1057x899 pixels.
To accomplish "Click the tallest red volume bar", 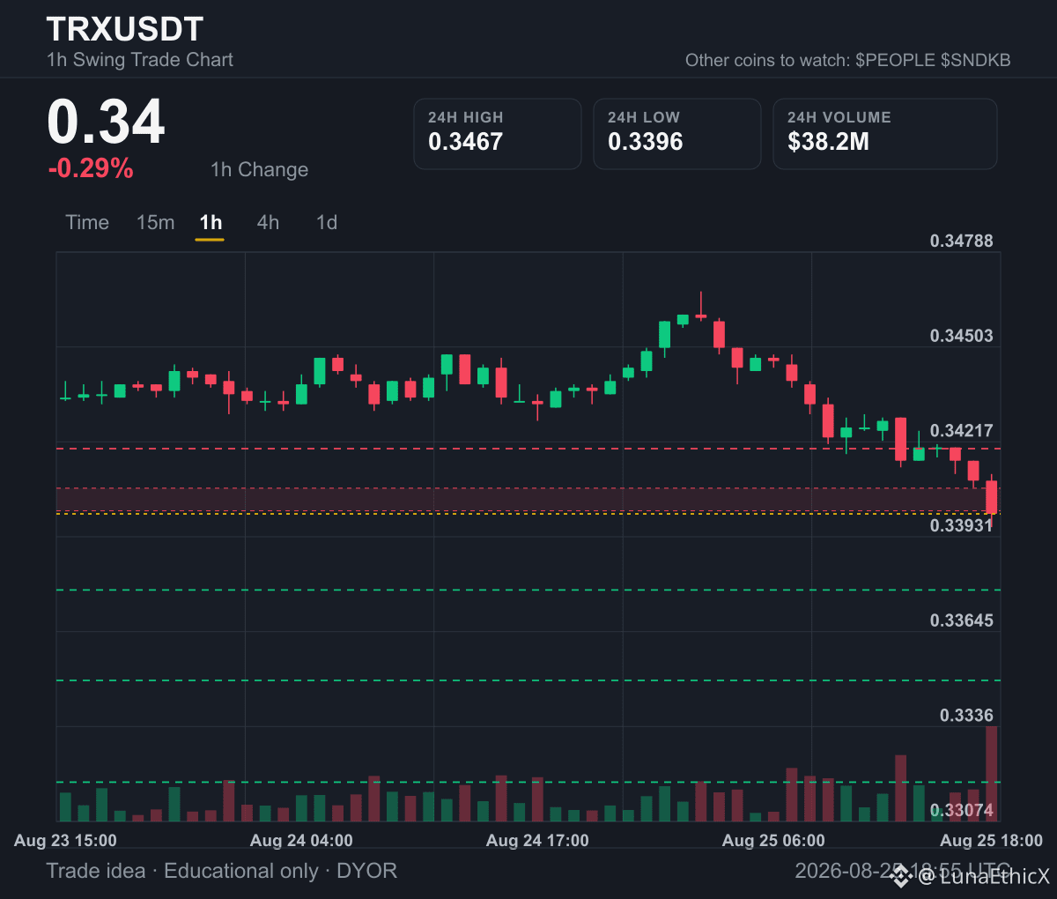I will coord(992,774).
